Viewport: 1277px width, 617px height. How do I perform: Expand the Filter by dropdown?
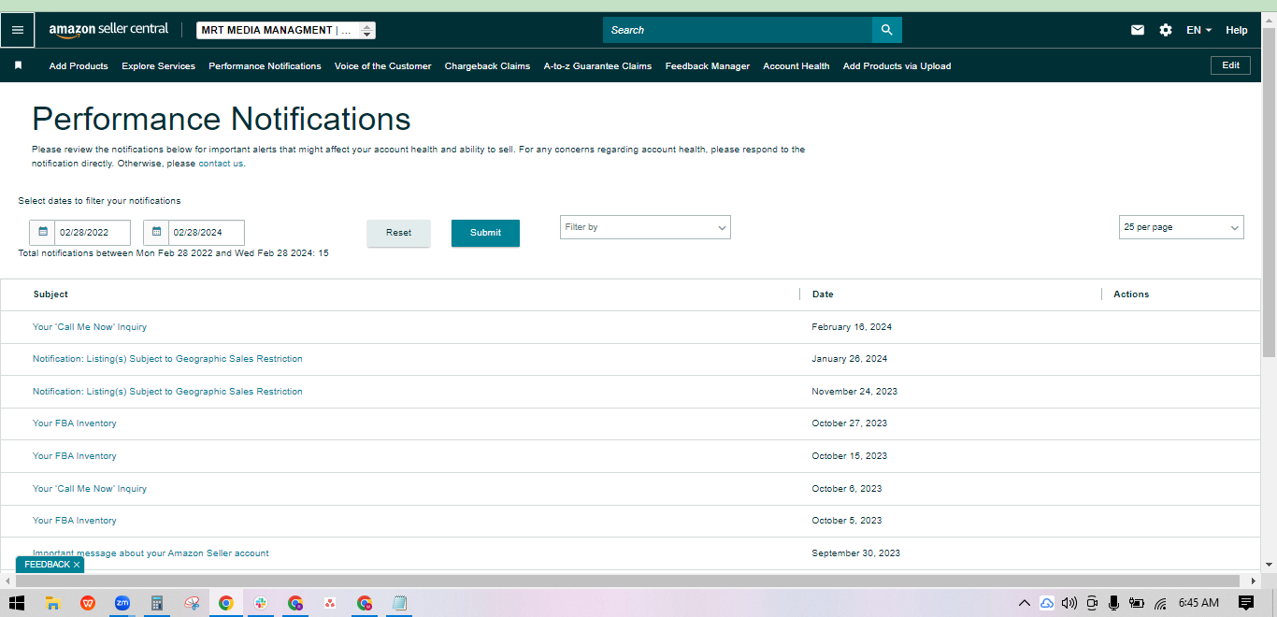[645, 227]
